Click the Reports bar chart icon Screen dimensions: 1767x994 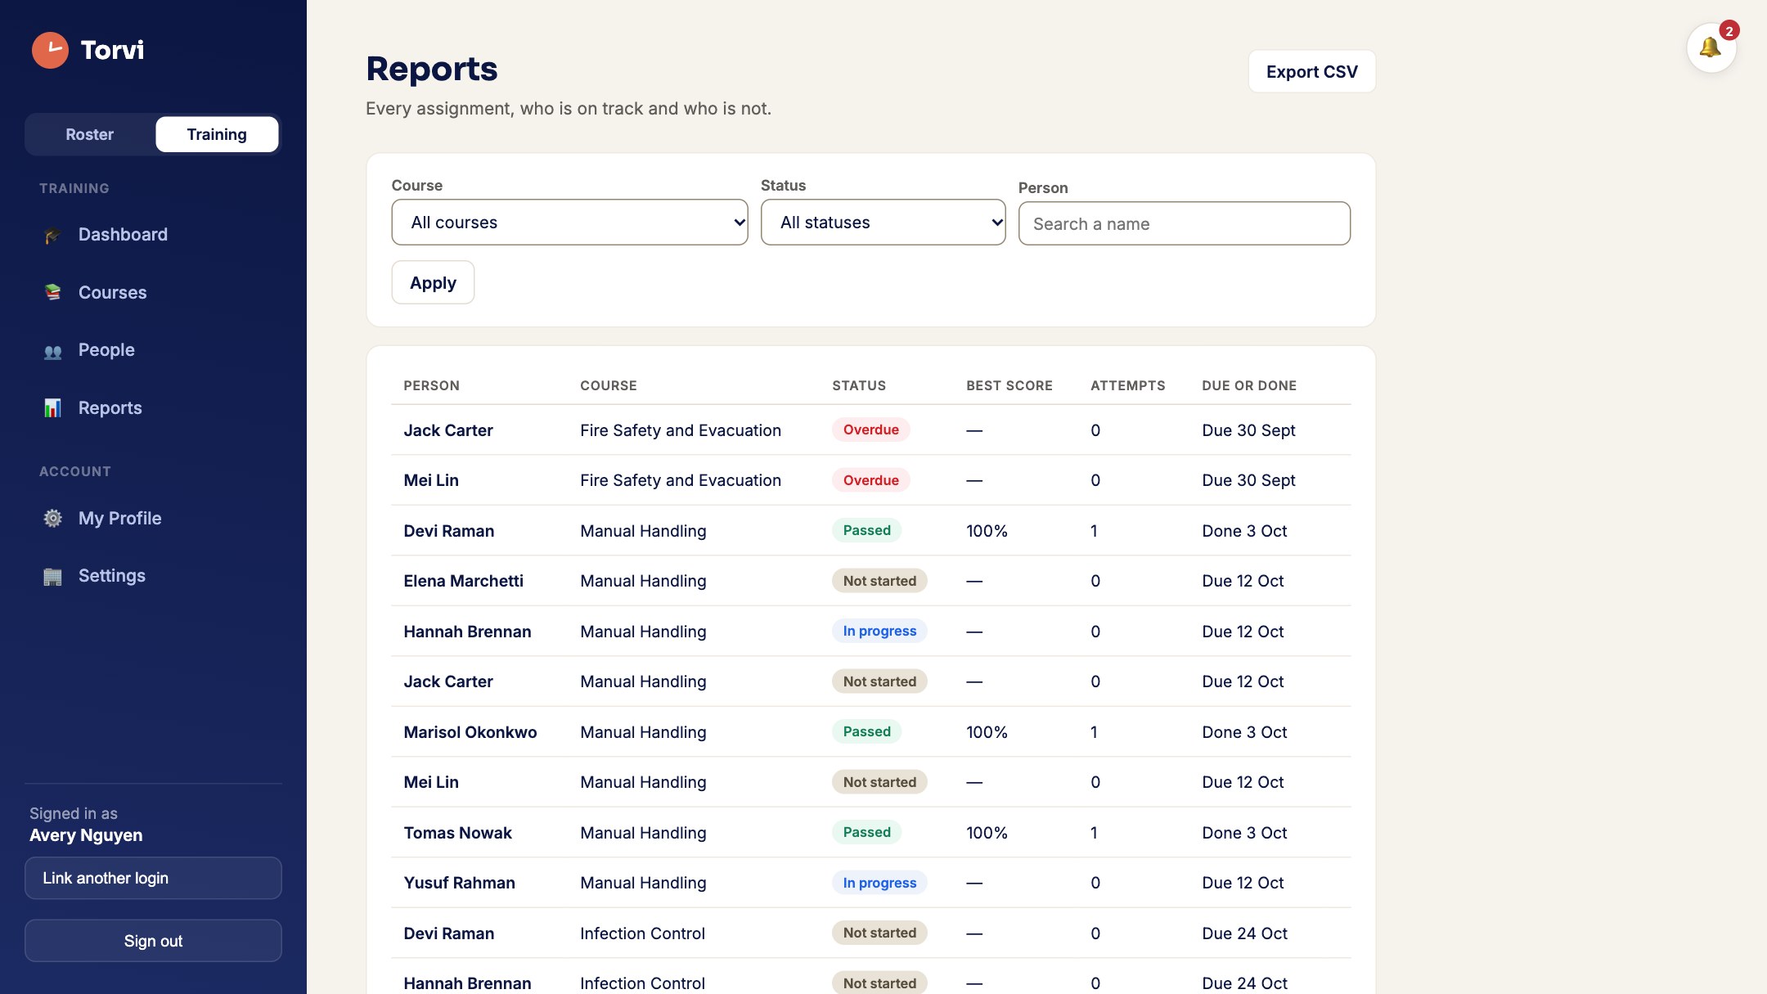click(x=52, y=408)
